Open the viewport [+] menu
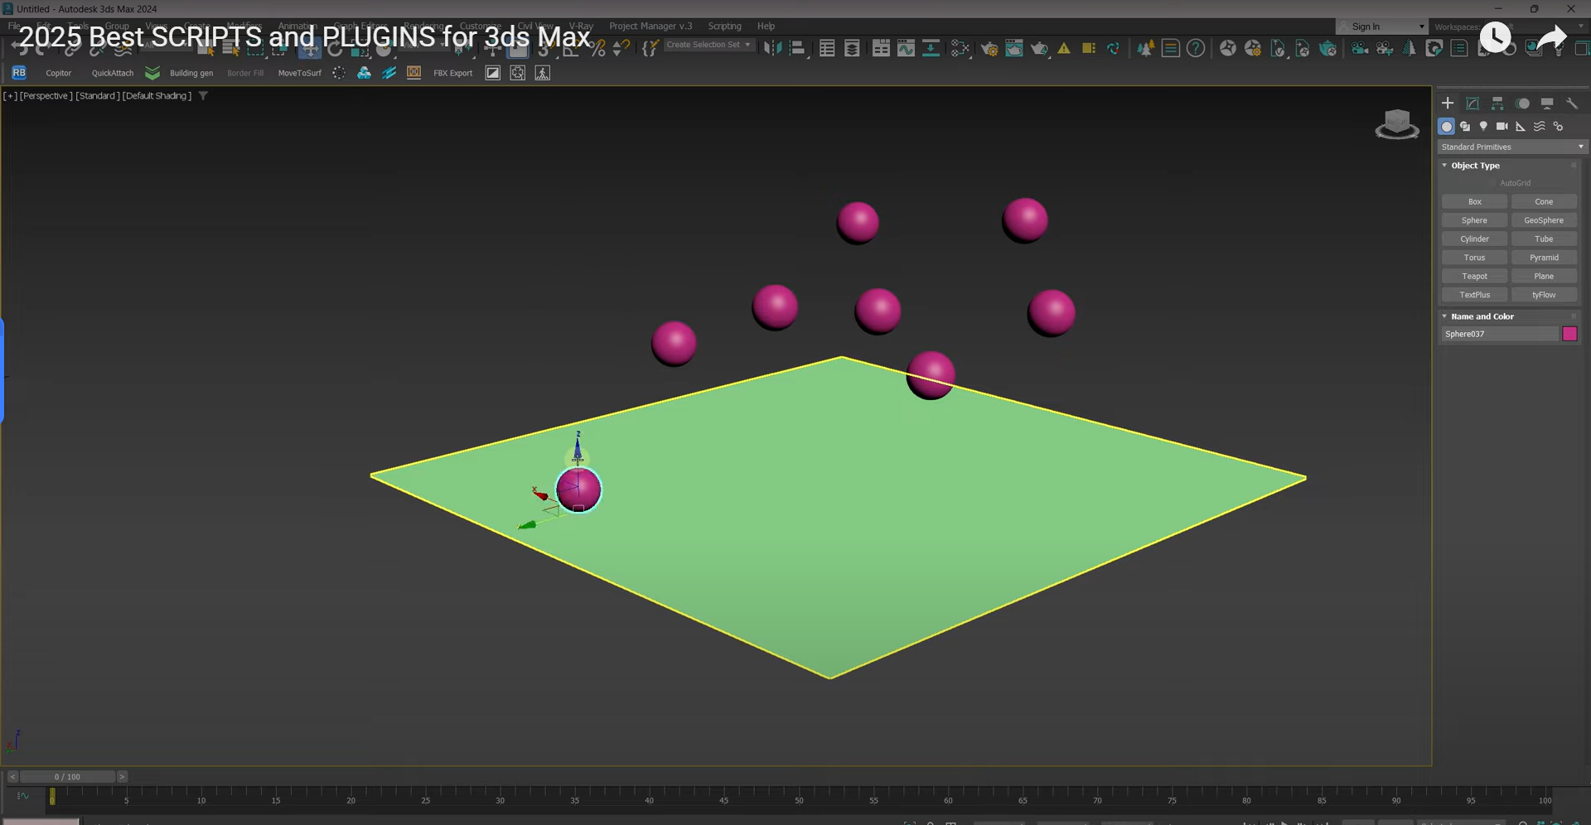The image size is (1591, 825). point(10,96)
